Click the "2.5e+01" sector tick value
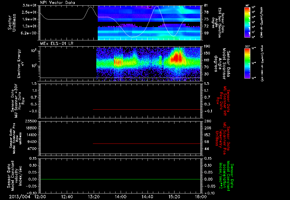Screen dimensions: 290x200 (x=29, y=12)
